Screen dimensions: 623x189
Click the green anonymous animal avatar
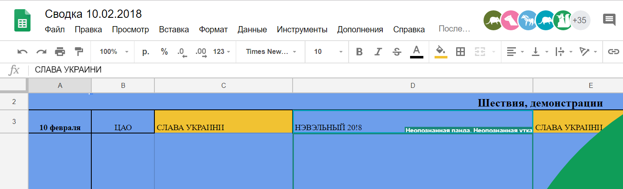click(563, 20)
